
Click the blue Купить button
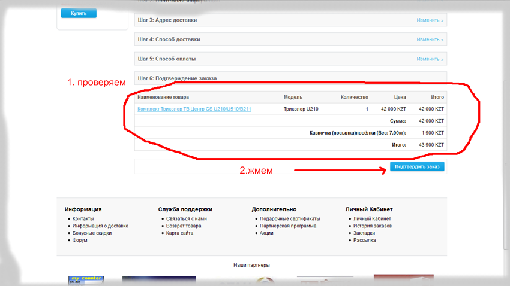[79, 13]
